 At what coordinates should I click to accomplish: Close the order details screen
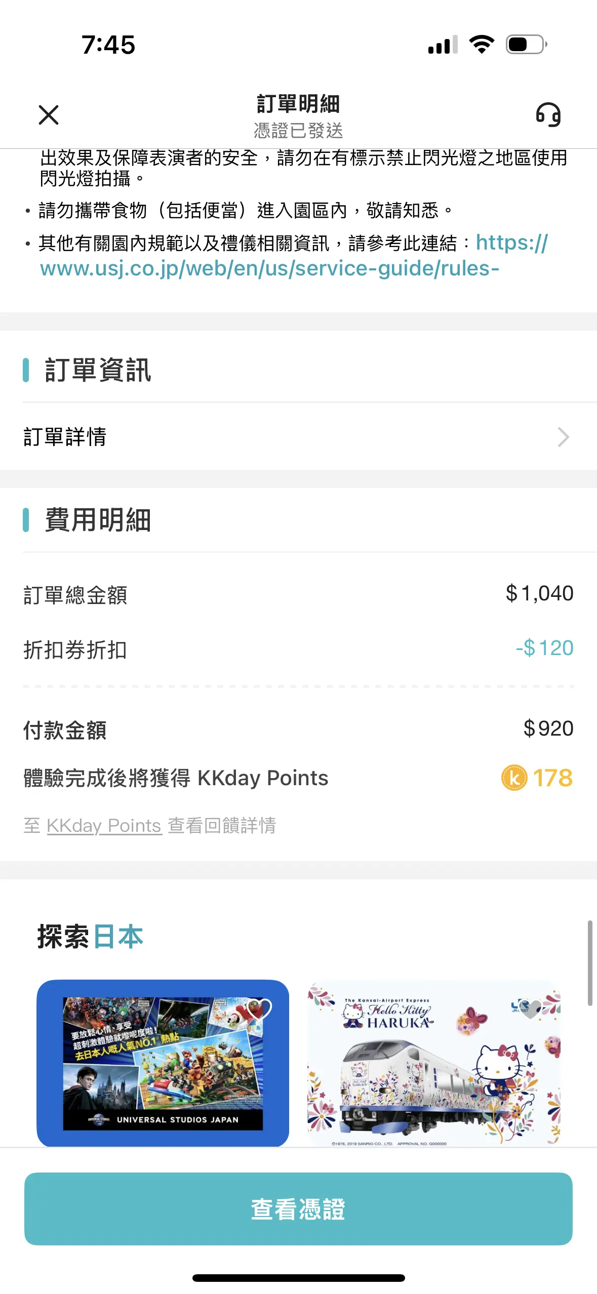[49, 115]
